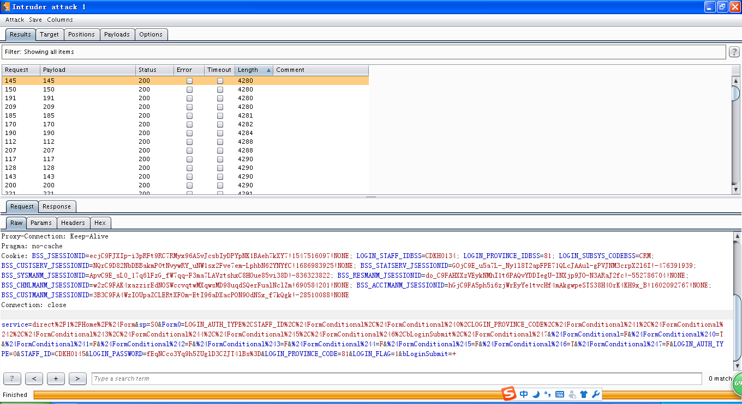Open the Params view tab
The width and height of the screenshot is (742, 404).
(x=41, y=223)
